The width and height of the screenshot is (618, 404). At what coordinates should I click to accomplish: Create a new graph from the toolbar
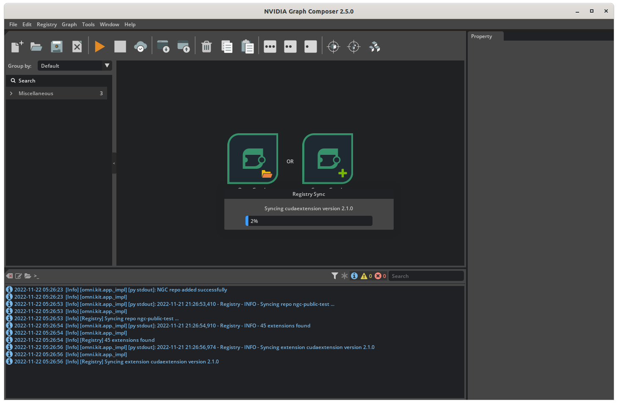point(17,46)
